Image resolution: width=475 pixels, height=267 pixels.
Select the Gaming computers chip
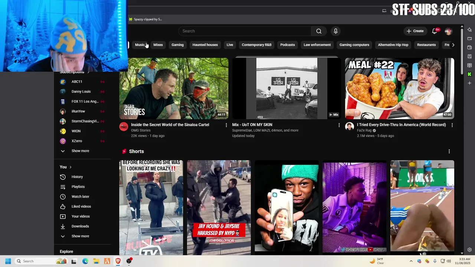tap(354, 45)
